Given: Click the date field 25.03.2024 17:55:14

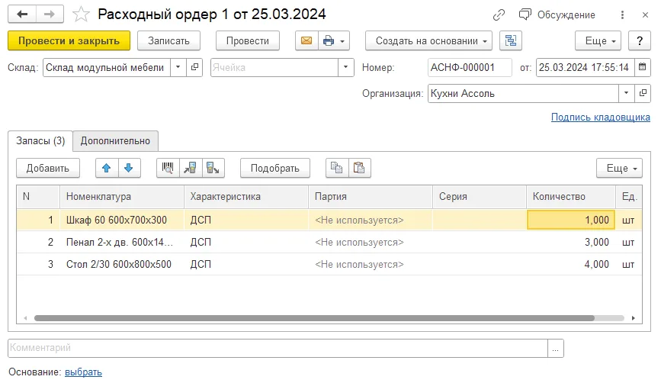Looking at the screenshot, I should (585, 67).
